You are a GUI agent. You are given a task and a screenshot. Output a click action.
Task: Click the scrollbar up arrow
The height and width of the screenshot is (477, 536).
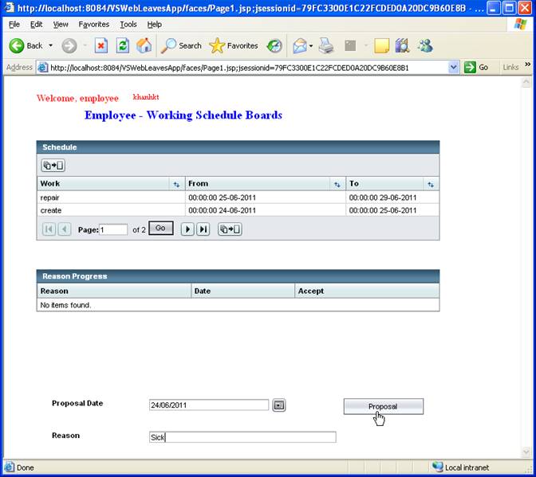[526, 82]
